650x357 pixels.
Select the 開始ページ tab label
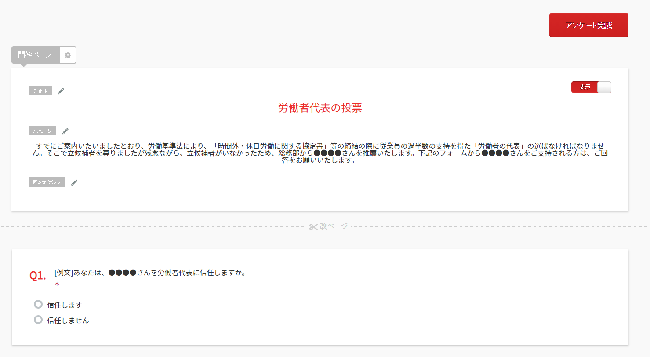click(35, 55)
